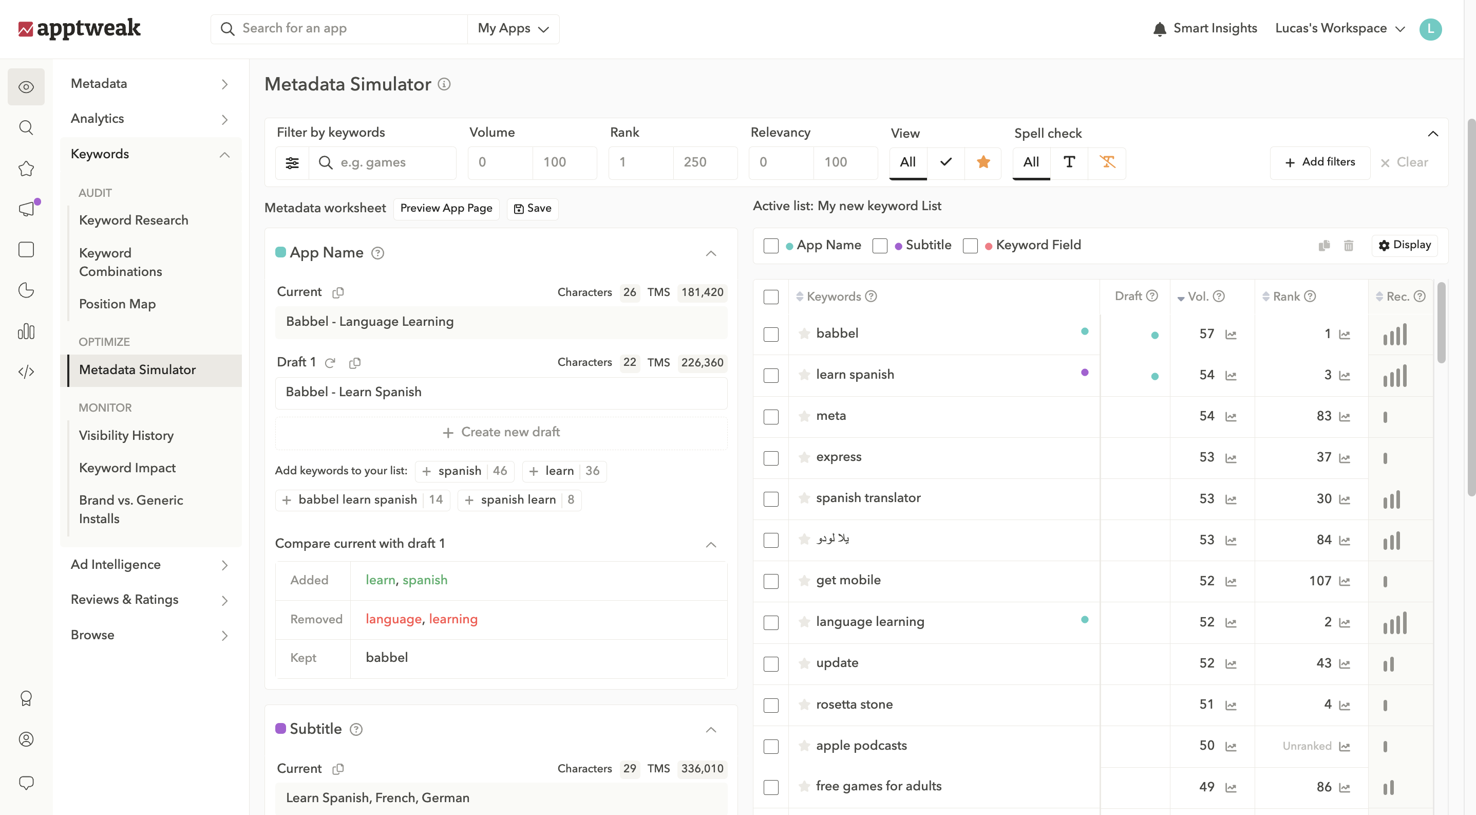Tick the Keyword Field filter checkbox
The height and width of the screenshot is (815, 1476).
pos(971,246)
